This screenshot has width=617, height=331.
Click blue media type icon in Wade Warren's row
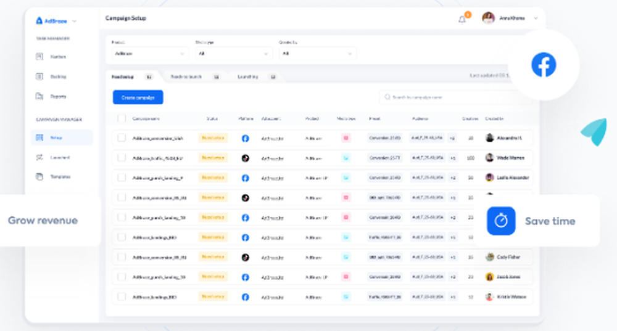tap(346, 158)
